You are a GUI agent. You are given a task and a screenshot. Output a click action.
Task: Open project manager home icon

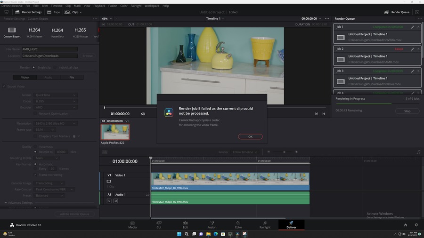coord(405,225)
